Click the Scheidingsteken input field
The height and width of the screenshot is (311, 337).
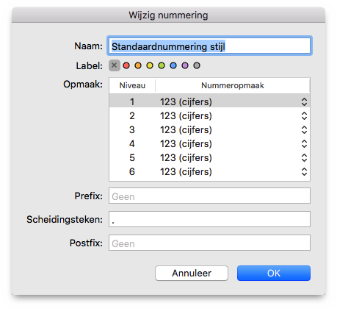pos(209,219)
